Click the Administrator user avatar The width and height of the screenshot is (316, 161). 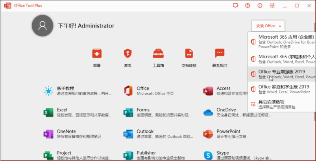43,26
